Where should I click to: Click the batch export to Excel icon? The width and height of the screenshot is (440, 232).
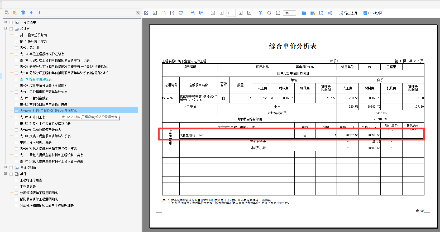(x=313, y=13)
